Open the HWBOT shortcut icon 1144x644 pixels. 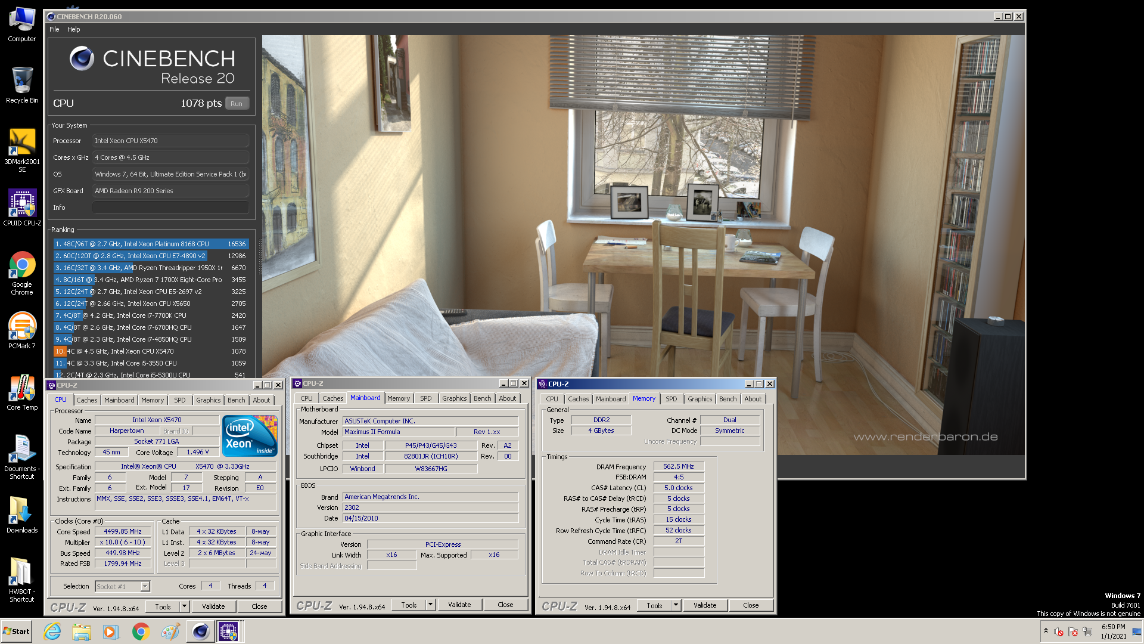tap(22, 580)
